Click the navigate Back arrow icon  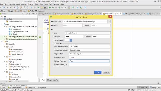point(31,7)
